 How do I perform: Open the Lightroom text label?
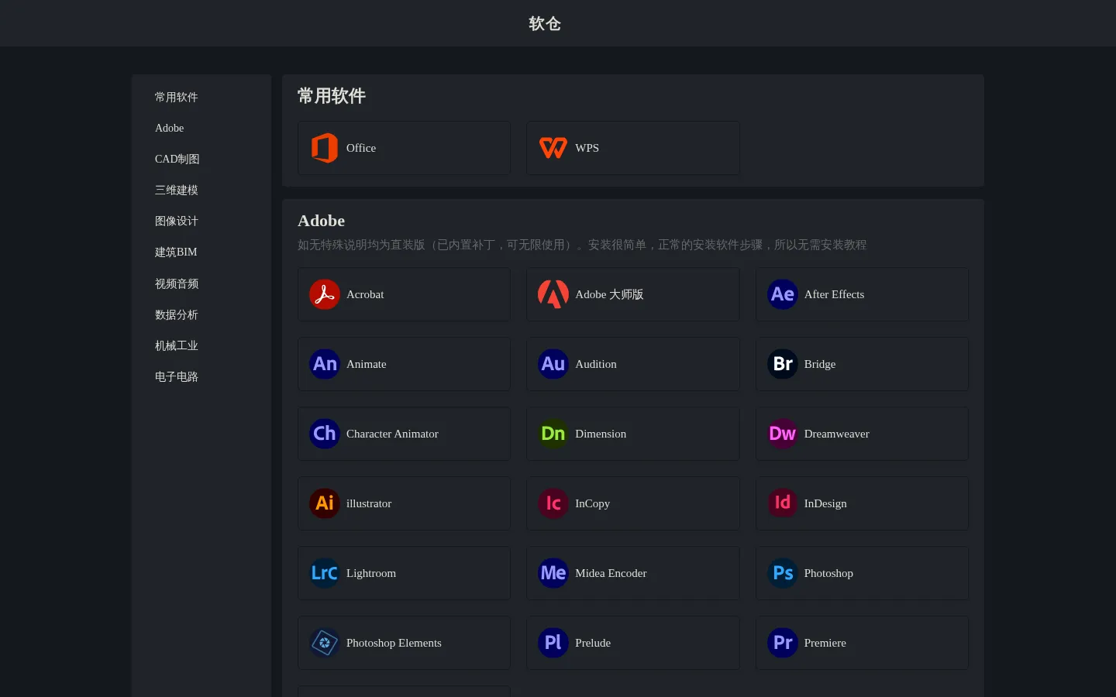[371, 573]
